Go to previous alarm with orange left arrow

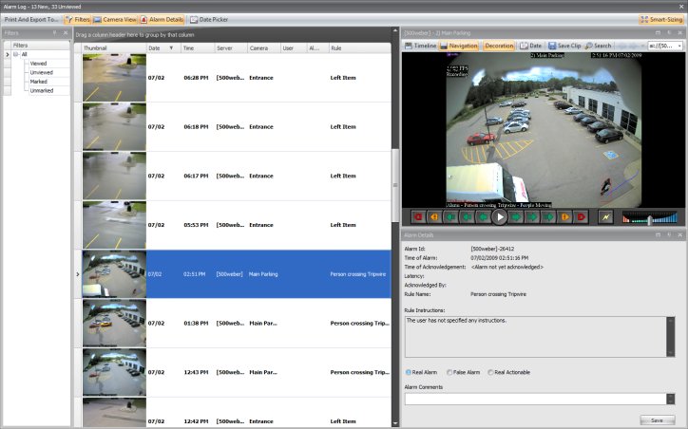(x=434, y=217)
